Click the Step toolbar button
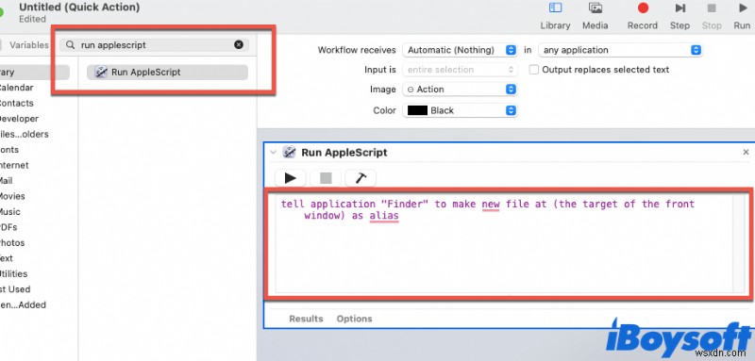 click(x=679, y=8)
